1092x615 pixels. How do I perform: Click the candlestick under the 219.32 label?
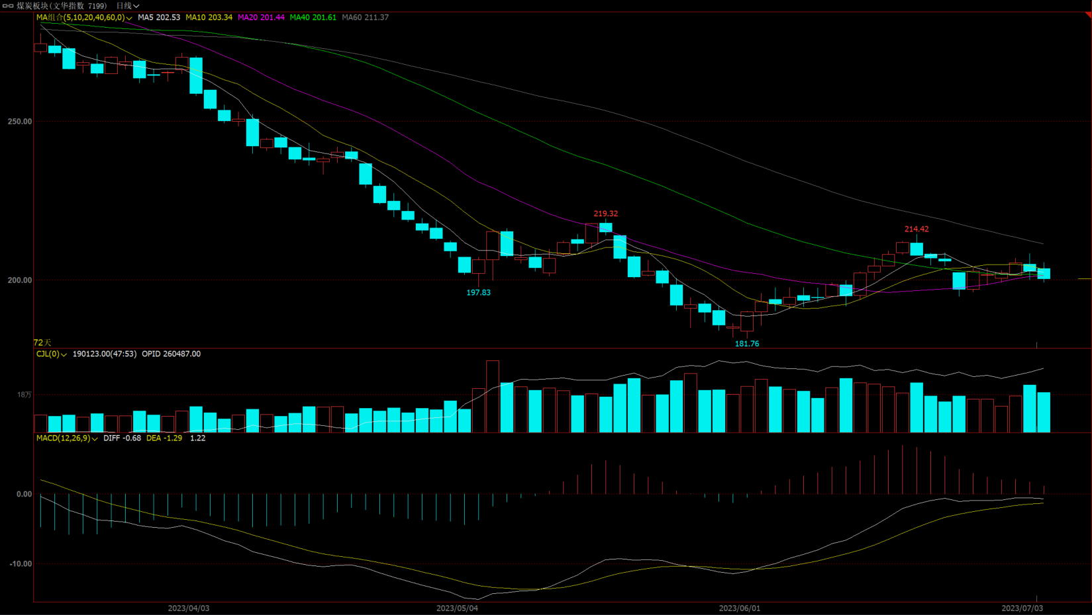(606, 227)
